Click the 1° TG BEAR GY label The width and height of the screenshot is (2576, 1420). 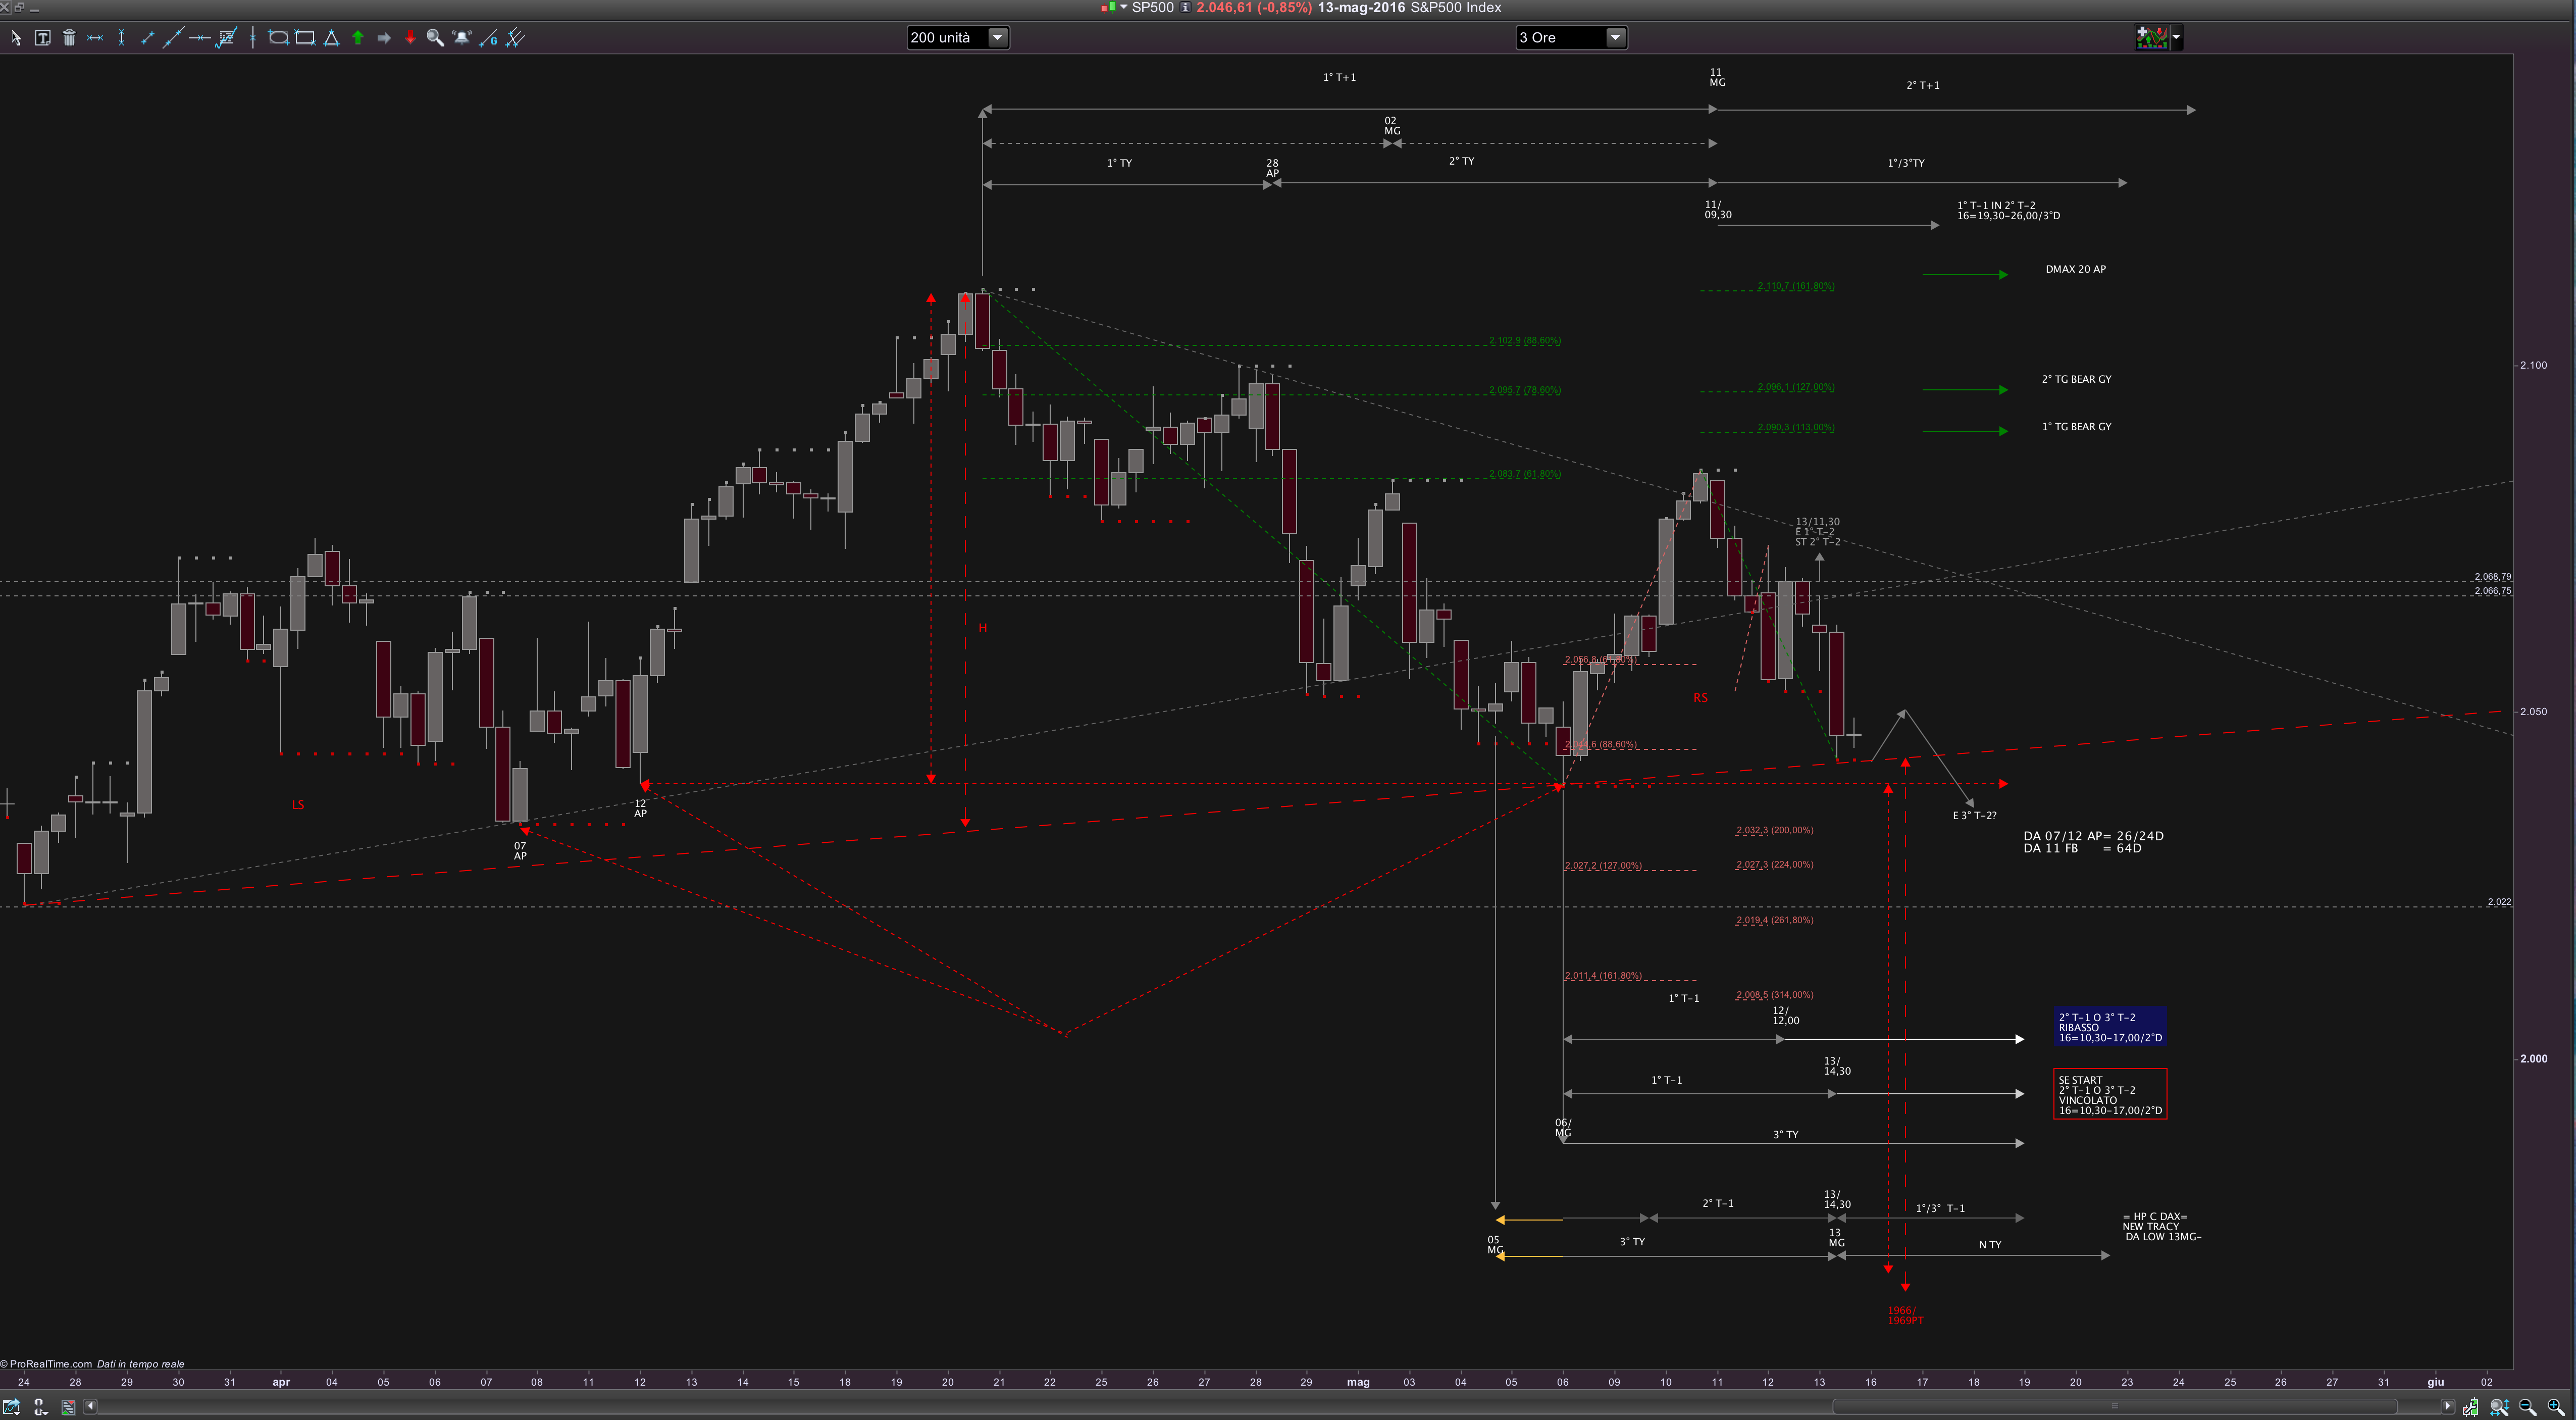click(2076, 427)
